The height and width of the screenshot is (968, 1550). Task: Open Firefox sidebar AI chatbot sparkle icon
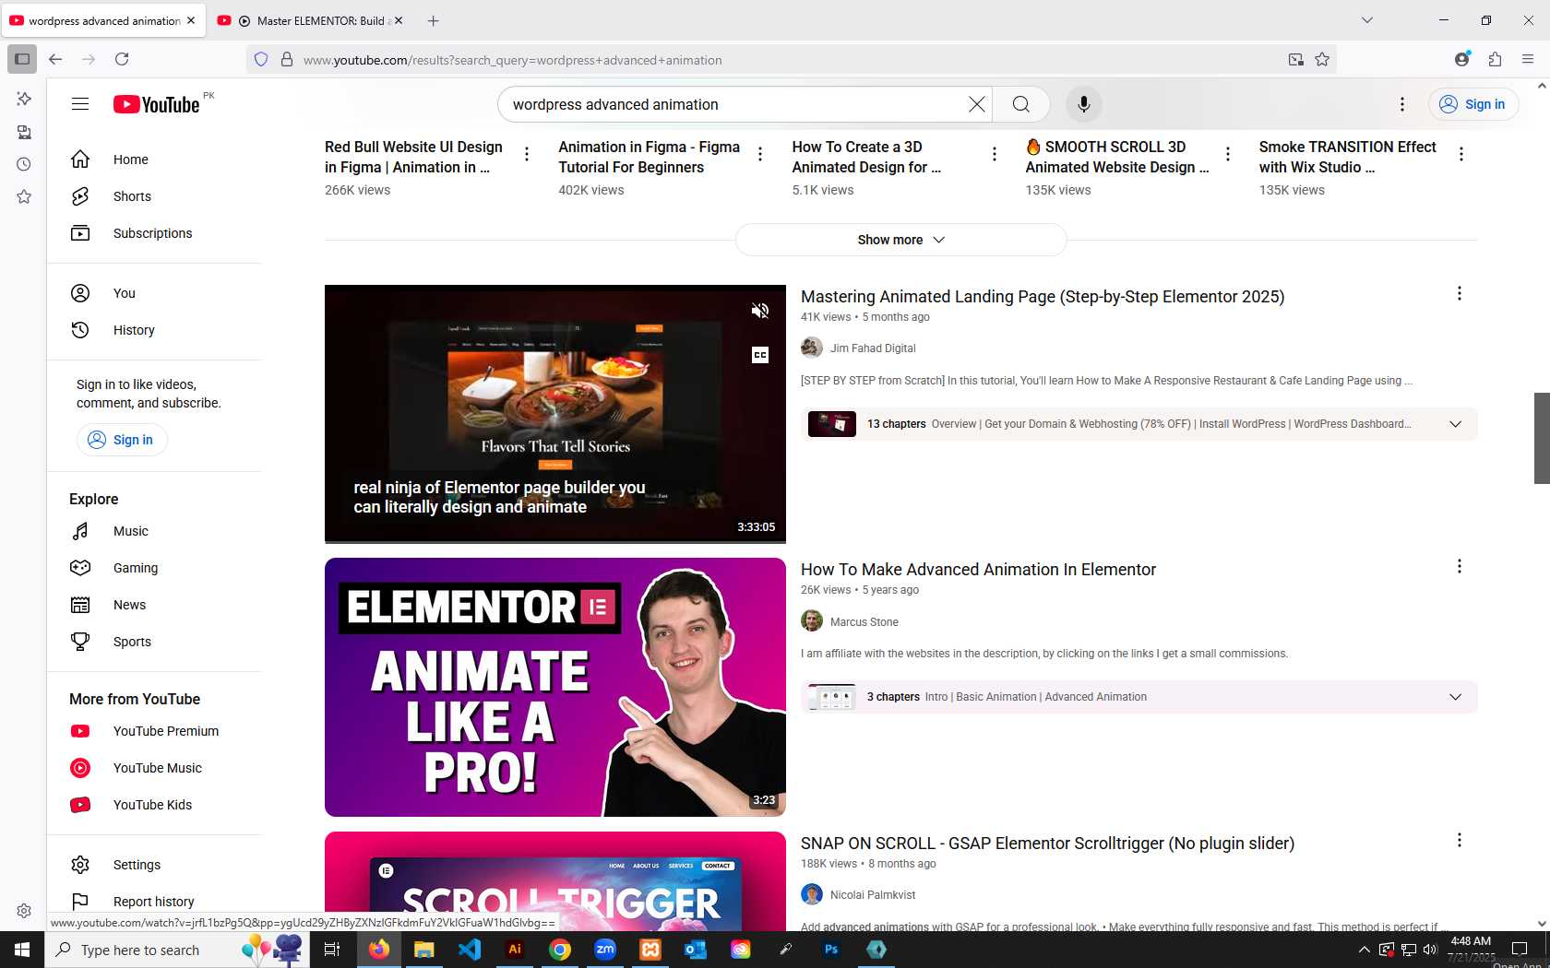click(x=24, y=99)
